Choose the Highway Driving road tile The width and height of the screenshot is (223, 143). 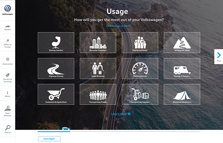(x=56, y=69)
